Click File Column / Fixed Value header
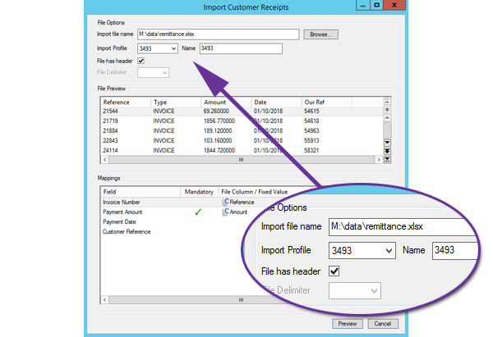 [x=255, y=192]
